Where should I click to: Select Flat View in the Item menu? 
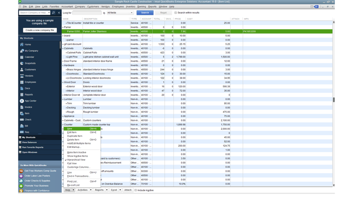72,163
